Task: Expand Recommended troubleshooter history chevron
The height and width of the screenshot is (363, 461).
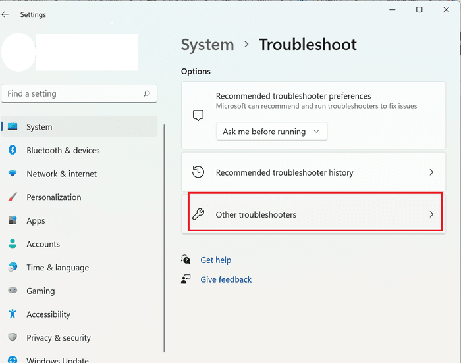Action: click(431, 172)
